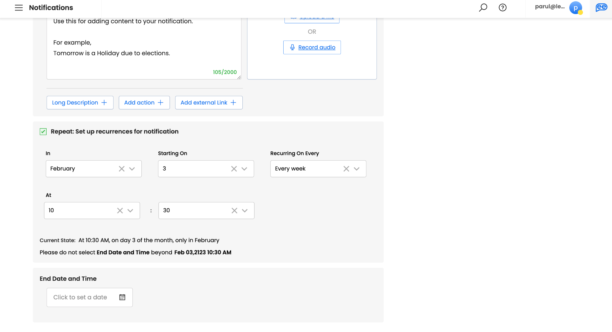This screenshot has width=612, height=332.
Task: Click the search magnifier icon
Action: click(483, 7)
